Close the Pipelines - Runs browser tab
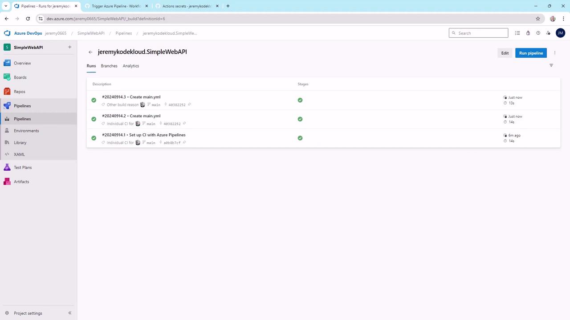 (x=76, y=6)
